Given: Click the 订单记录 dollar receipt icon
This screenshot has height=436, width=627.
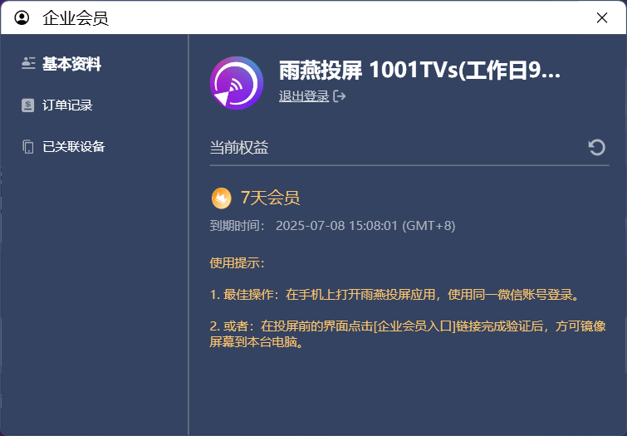Looking at the screenshot, I should click(28, 105).
